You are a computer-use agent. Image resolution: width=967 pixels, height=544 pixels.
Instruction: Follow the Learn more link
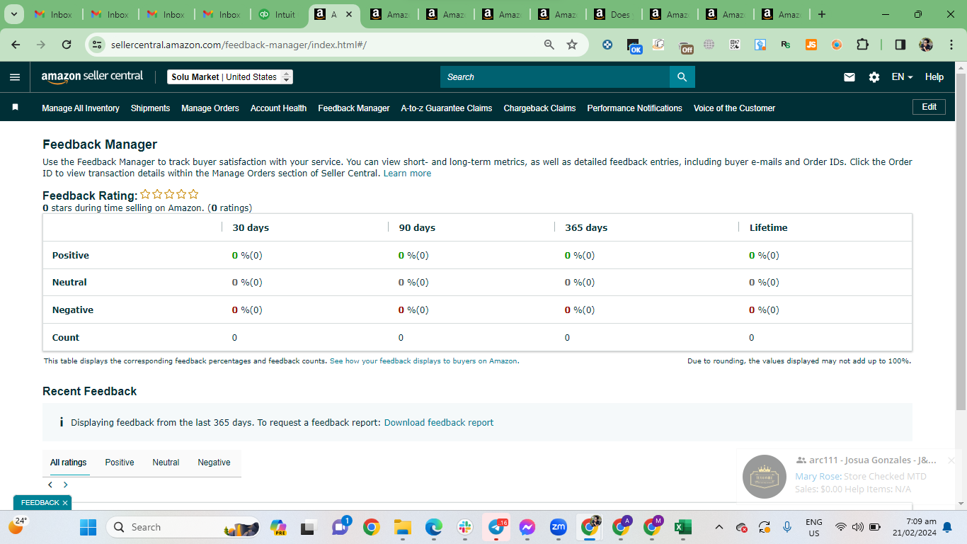click(x=407, y=174)
